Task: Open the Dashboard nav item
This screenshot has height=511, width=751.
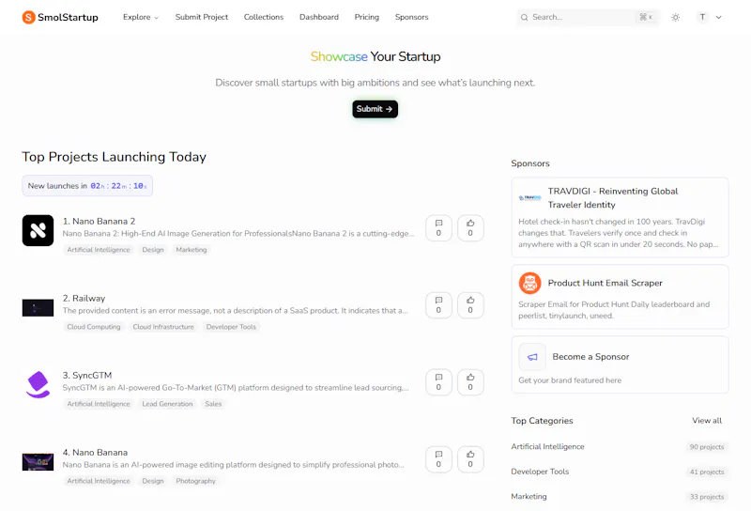Action: pyautogui.click(x=319, y=17)
